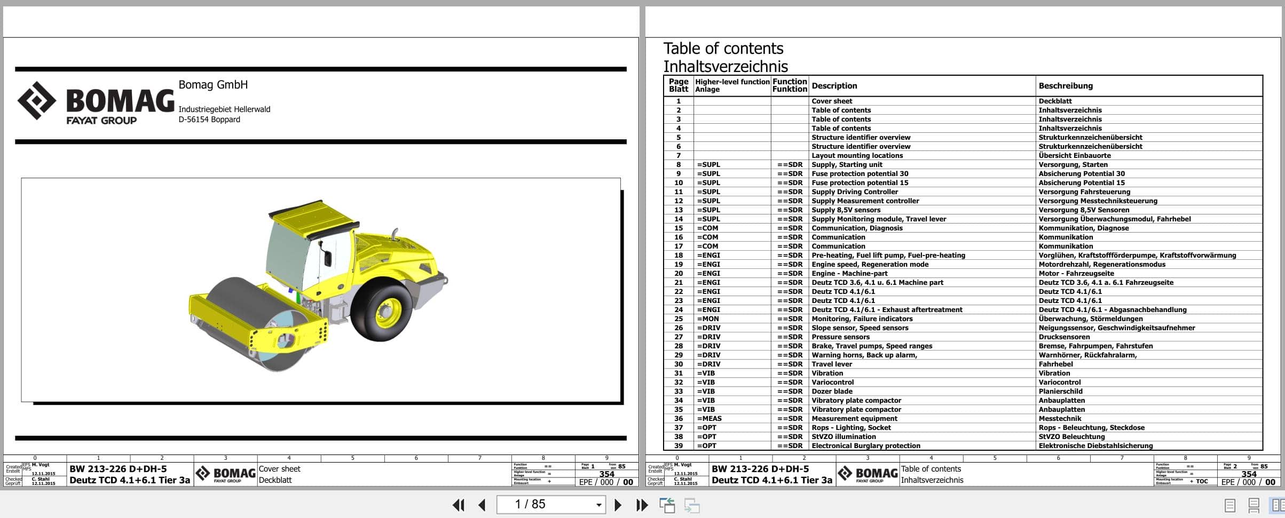Click the roller machine image
The height and width of the screenshot is (518, 1285).
tap(318, 286)
